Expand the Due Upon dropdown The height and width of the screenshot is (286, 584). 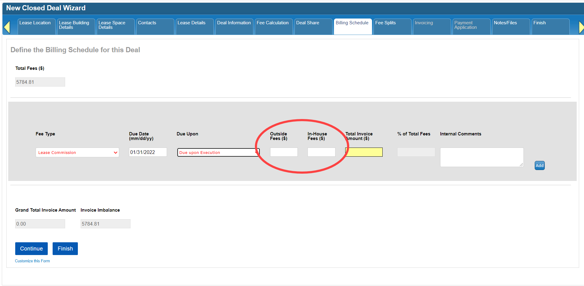[x=218, y=152]
